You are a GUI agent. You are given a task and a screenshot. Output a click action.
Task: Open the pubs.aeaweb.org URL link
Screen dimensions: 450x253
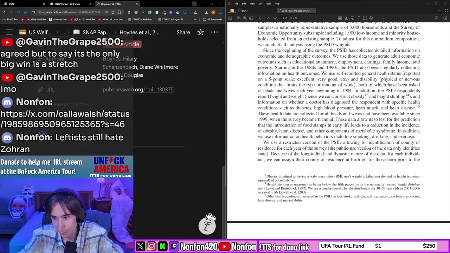click(x=138, y=90)
